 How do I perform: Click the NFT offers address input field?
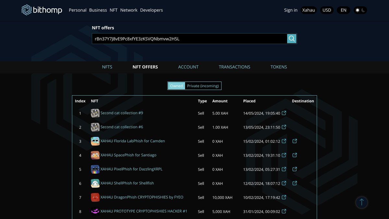point(190,39)
